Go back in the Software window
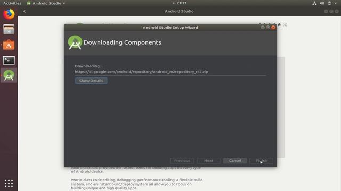 click(x=25, y=11)
